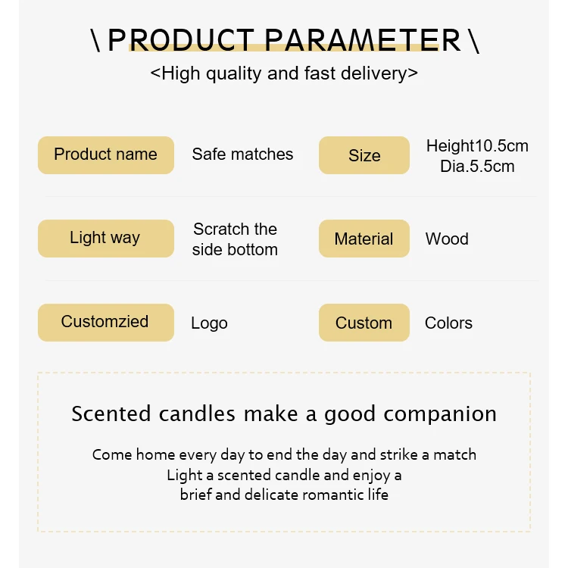Screen dimensions: 568x568
Task: Select the Come home every day line
Action: coord(284,454)
